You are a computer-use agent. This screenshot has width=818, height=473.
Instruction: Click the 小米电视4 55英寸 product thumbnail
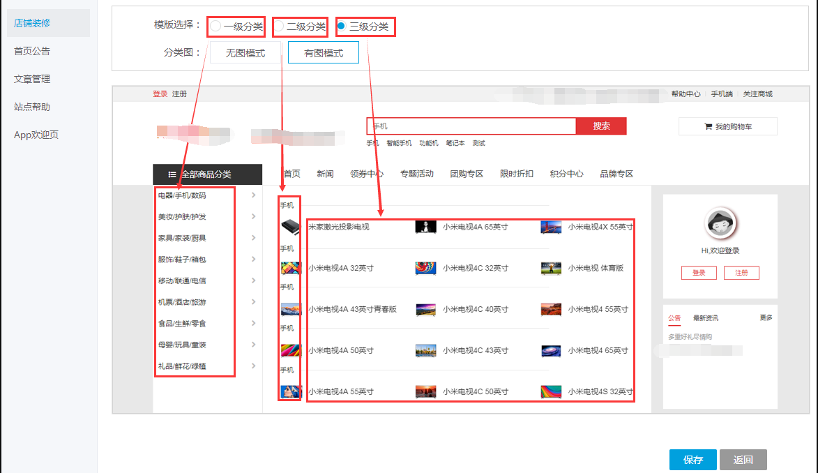point(551,310)
